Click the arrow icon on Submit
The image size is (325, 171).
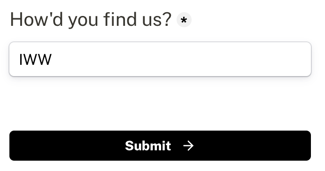tap(188, 146)
